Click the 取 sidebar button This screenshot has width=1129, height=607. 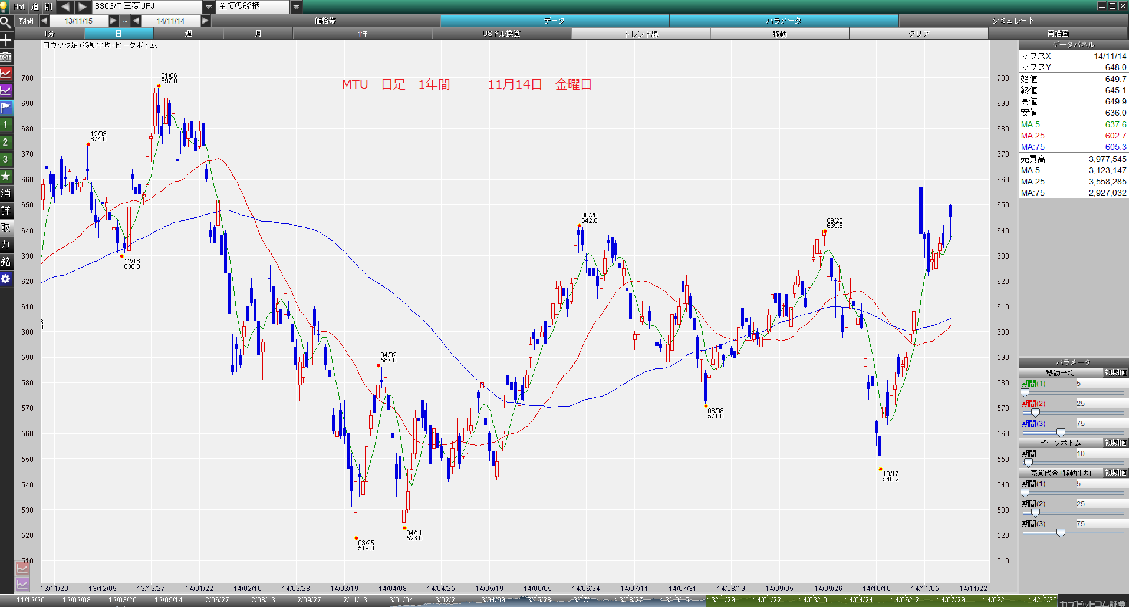tap(6, 227)
